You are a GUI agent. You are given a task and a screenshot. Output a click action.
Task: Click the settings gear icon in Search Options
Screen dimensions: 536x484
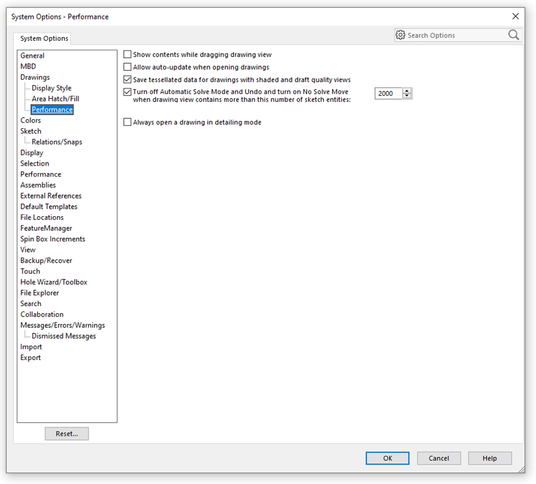pyautogui.click(x=400, y=35)
